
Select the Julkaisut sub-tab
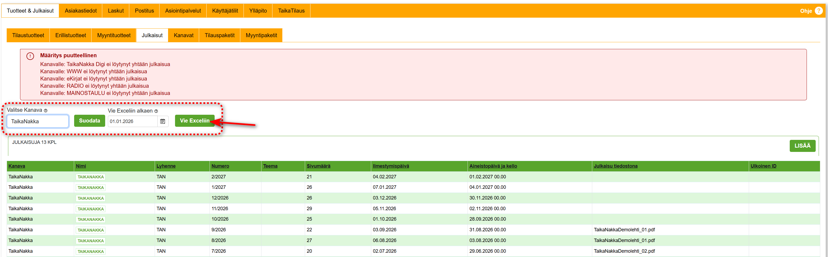(152, 35)
